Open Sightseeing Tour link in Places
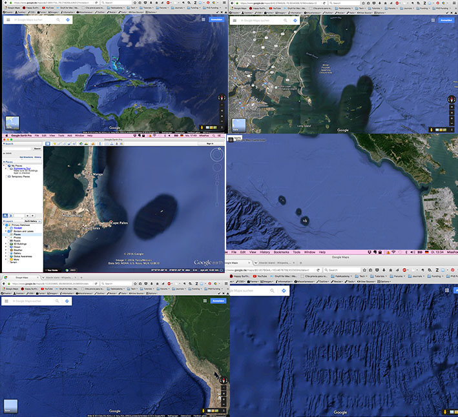Screen dimensions: 458x417 [22, 168]
